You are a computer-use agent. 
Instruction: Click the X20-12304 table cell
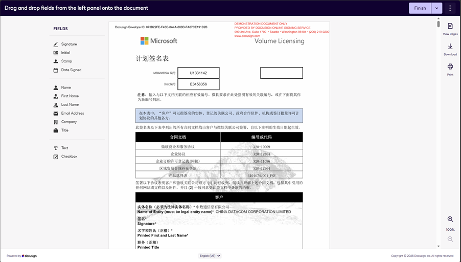point(261,154)
